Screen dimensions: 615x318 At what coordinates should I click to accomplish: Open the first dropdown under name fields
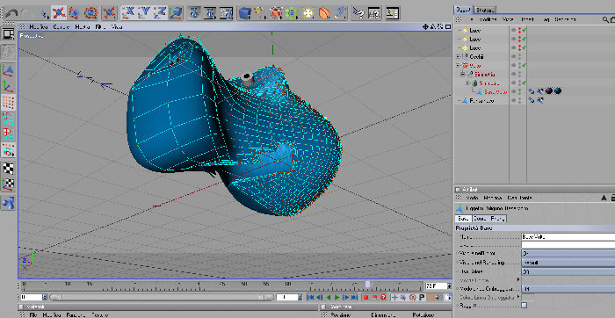(x=568, y=253)
